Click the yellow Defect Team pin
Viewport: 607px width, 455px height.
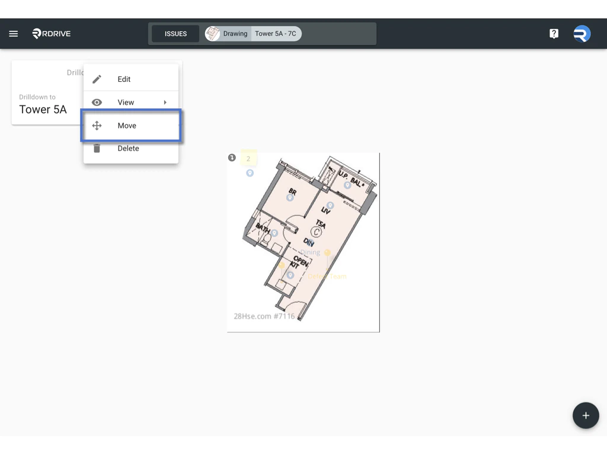(326, 252)
